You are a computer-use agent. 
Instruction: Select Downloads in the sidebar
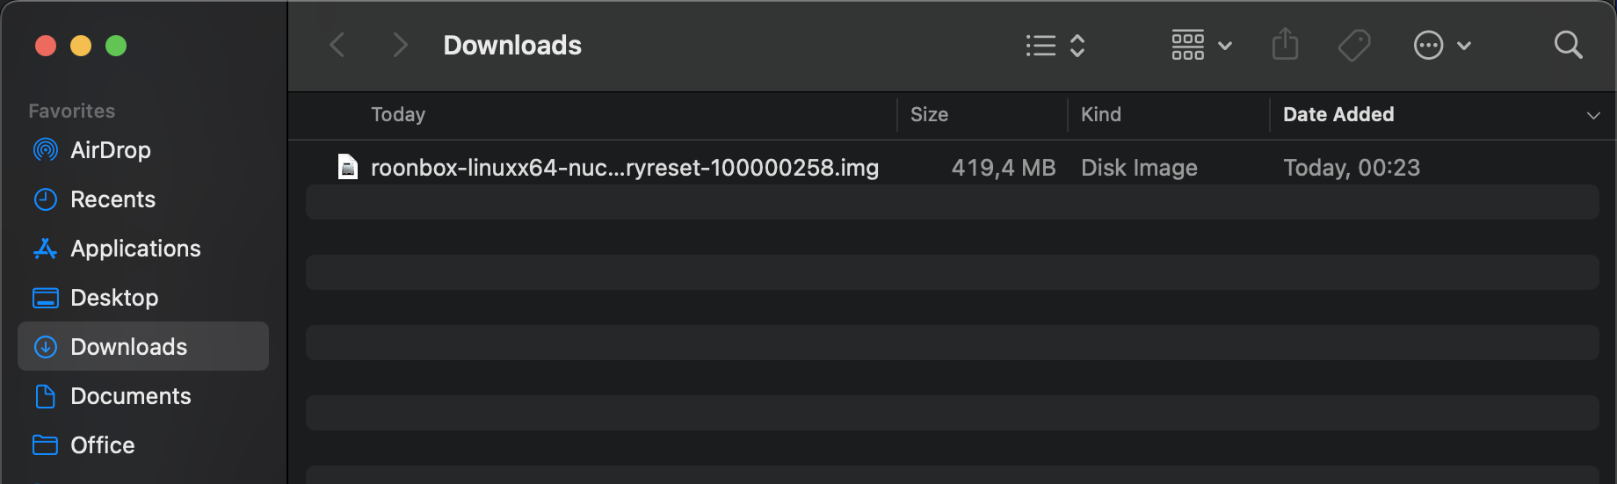click(x=128, y=347)
